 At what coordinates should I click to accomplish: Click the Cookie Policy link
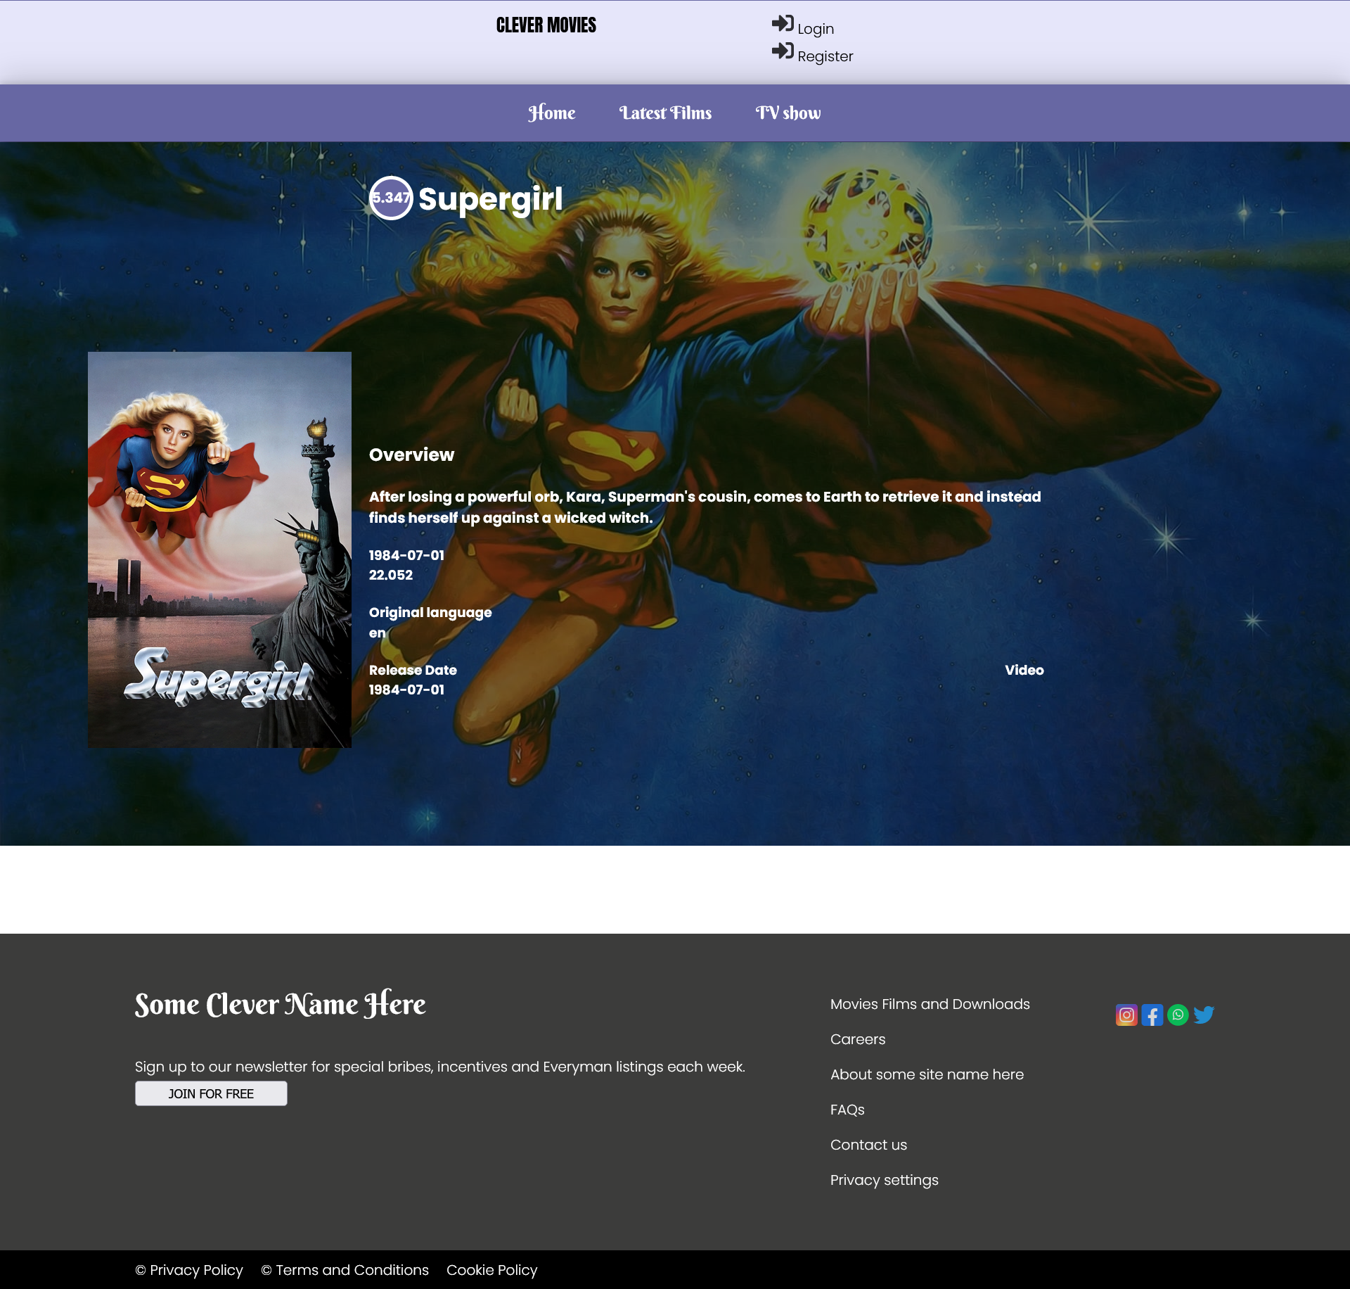491,1270
